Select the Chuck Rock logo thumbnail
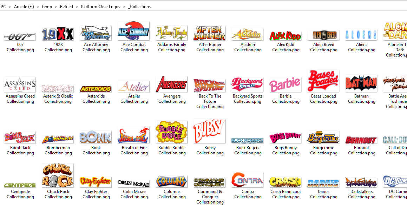Screen dimensions: 407x207 click(x=58, y=175)
